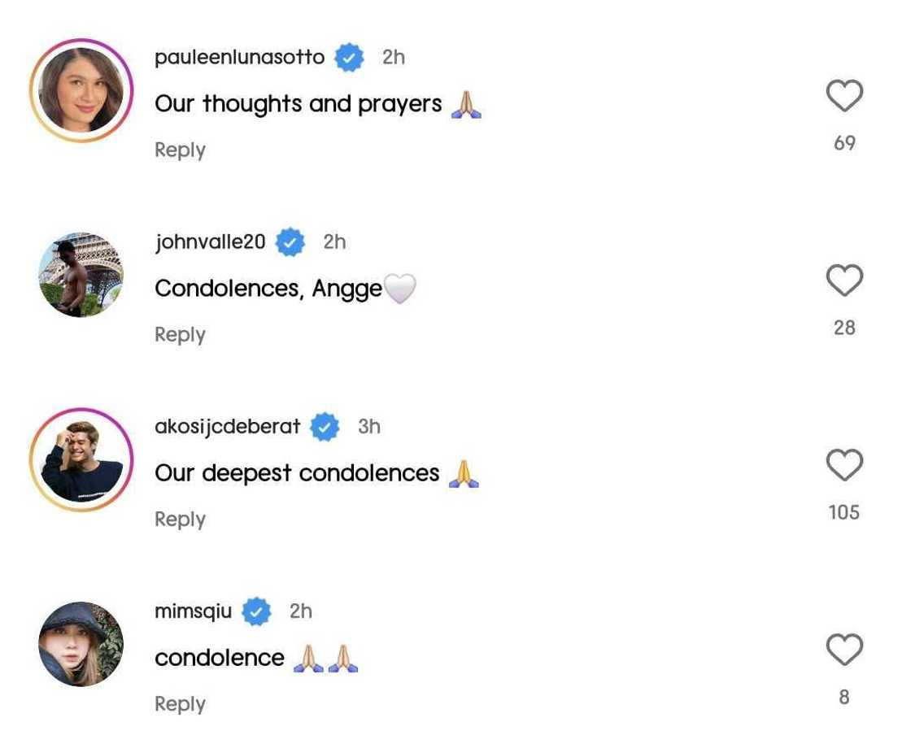View akosijcdeberat's story from avatar

click(x=81, y=459)
